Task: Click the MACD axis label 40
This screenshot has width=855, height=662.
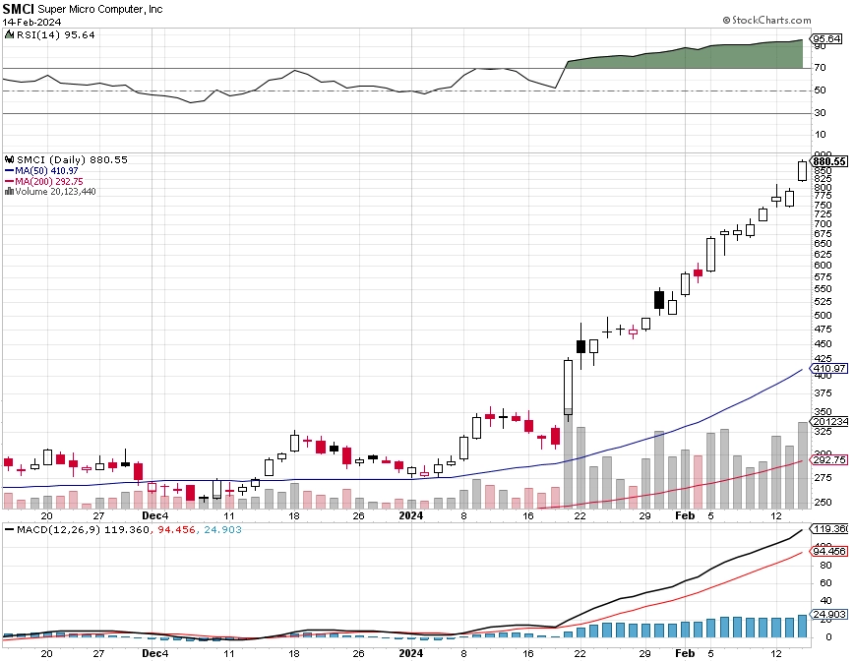Action: (x=825, y=601)
